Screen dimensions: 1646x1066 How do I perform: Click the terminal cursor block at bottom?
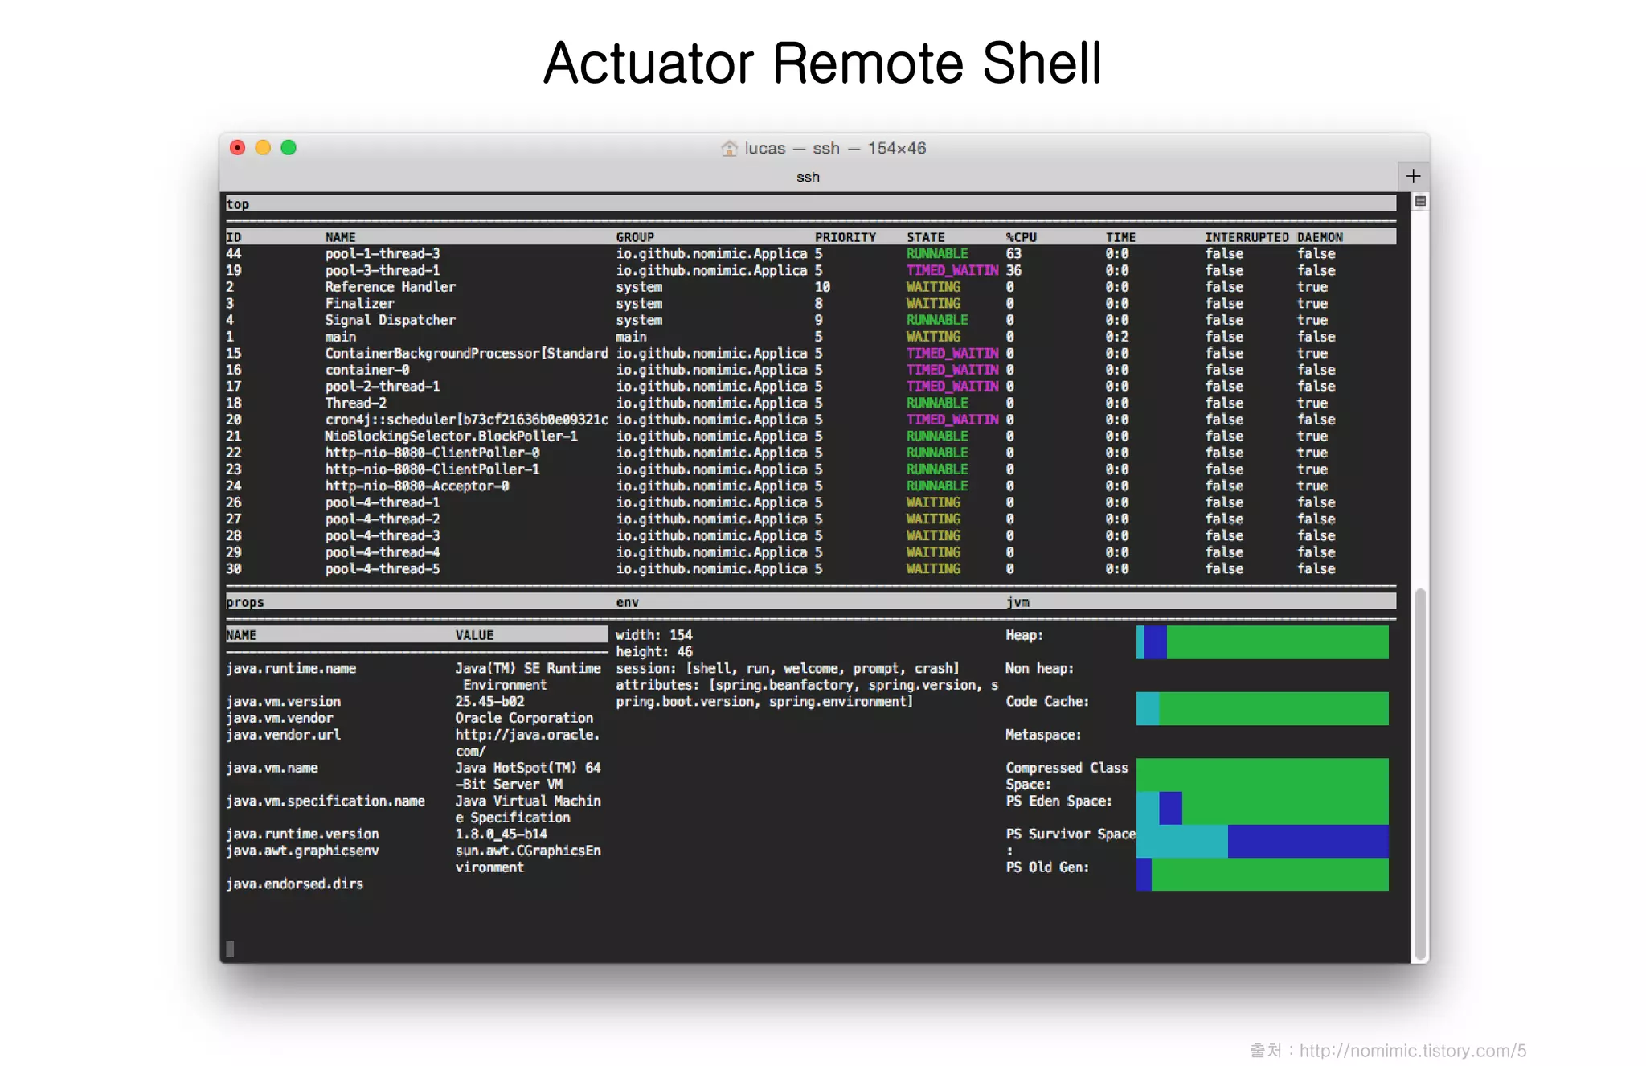tap(230, 949)
